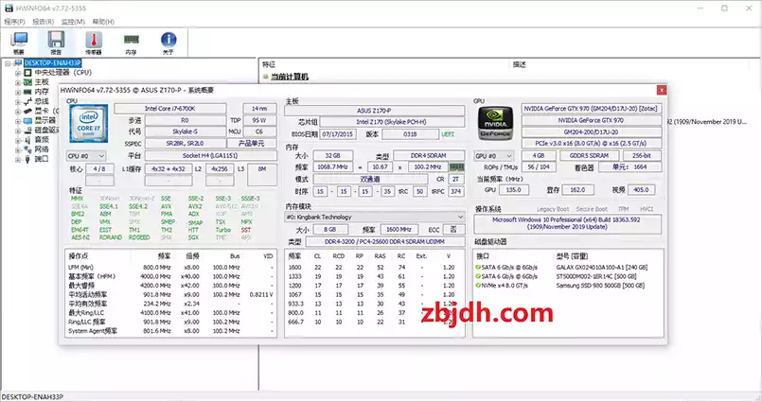Click the 产品单元 button
Viewport: 762px width, 402px height.
[251, 144]
